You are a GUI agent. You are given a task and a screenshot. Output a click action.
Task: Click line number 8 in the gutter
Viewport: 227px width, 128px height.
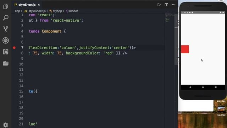pyautogui.click(x=22, y=53)
